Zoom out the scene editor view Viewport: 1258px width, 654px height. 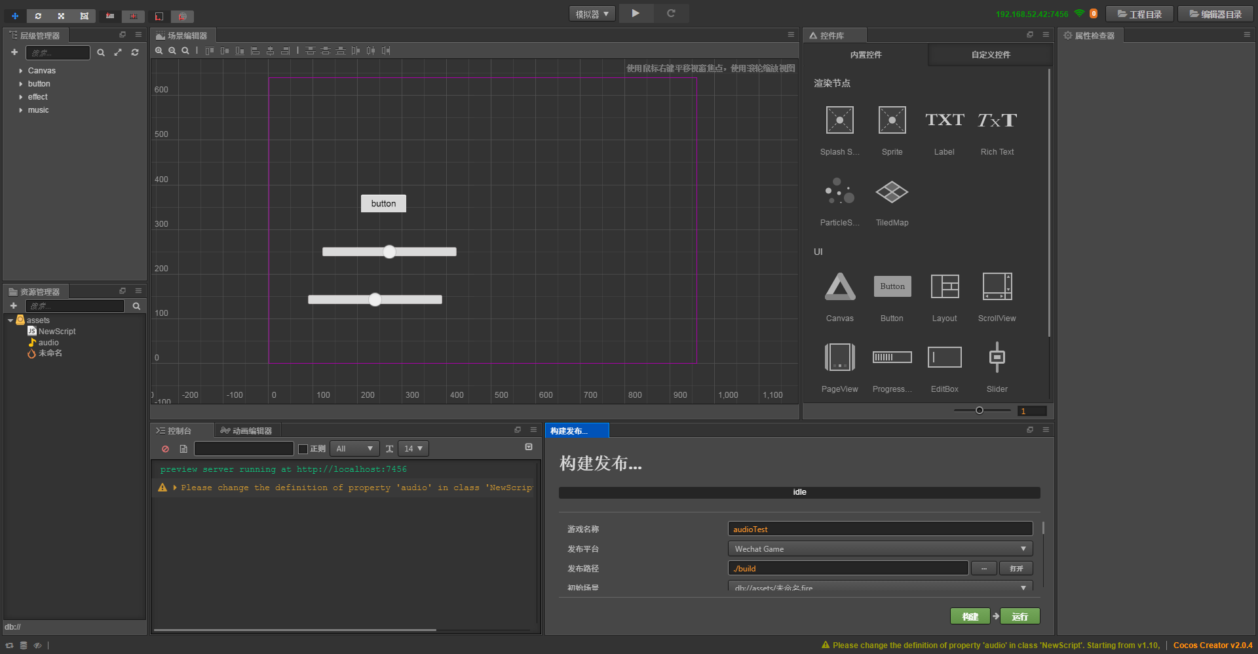[x=172, y=50]
